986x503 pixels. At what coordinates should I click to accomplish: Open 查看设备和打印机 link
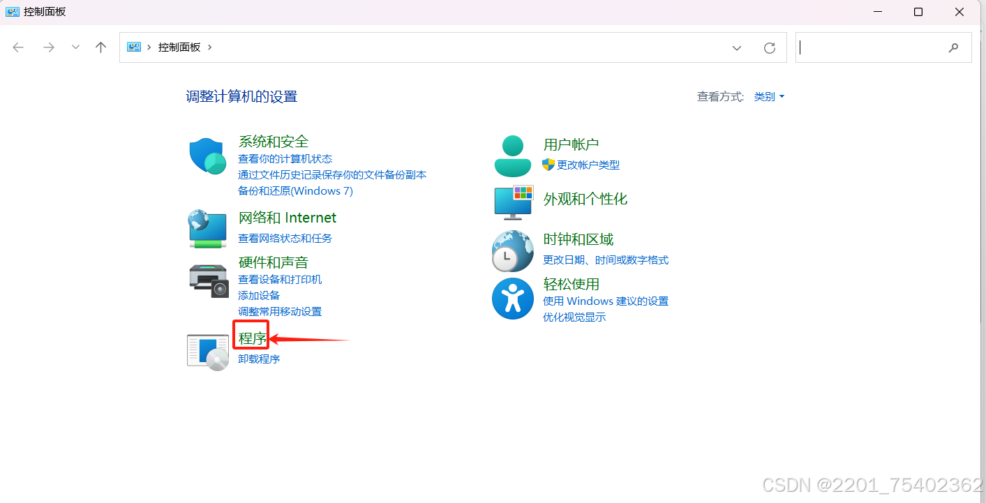(280, 280)
